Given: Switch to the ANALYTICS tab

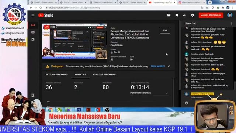Looking at the screenshot, I should coord(80,75).
